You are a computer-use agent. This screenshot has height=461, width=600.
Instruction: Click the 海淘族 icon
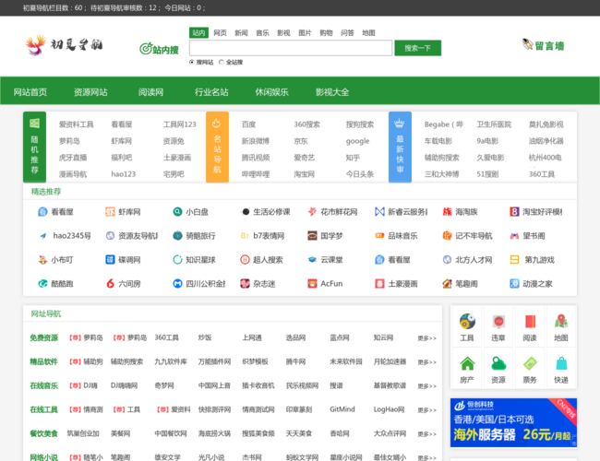click(447, 212)
